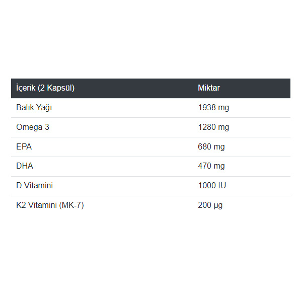Click the dark table header bar
The image size is (302, 302).
click(x=150, y=88)
